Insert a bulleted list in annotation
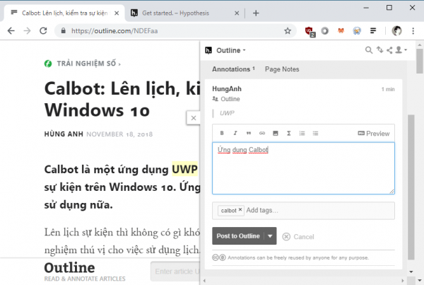Image resolution: width=424 pixels, height=285 pixels. [315, 133]
